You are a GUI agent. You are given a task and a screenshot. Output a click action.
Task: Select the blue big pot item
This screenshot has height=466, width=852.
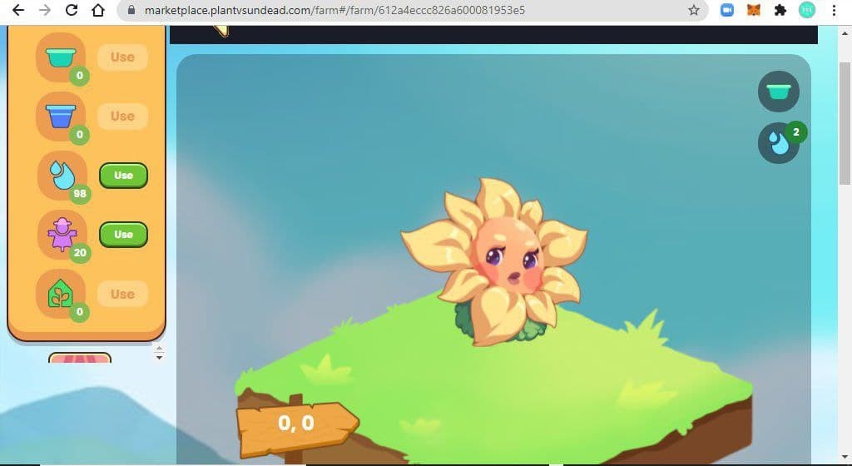click(61, 116)
